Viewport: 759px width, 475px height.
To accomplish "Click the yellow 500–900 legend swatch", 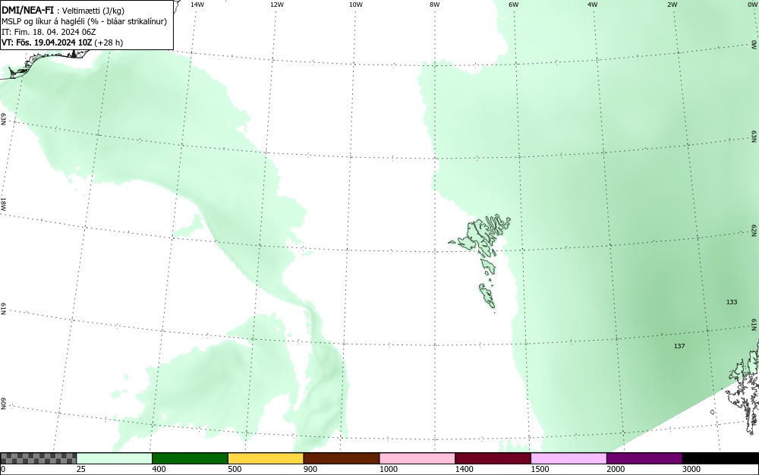I will [x=266, y=458].
